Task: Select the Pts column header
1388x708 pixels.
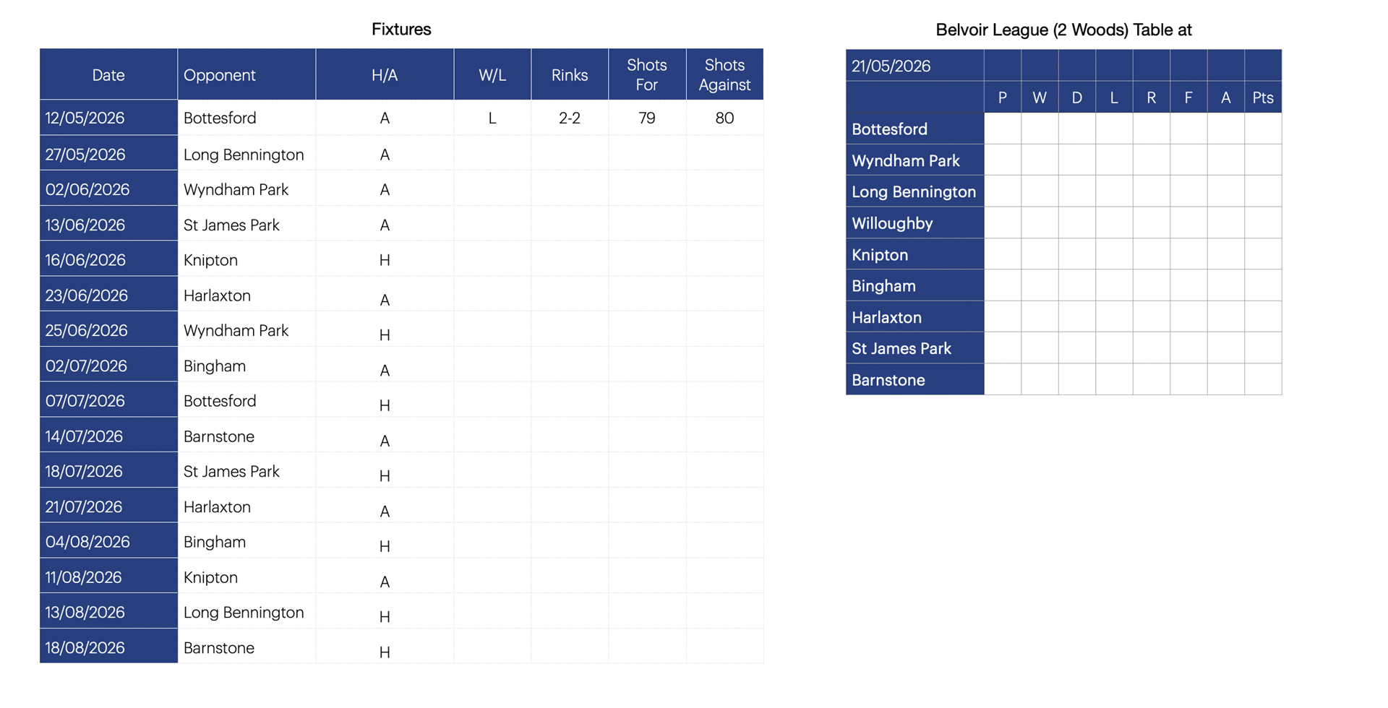Action: (1263, 98)
